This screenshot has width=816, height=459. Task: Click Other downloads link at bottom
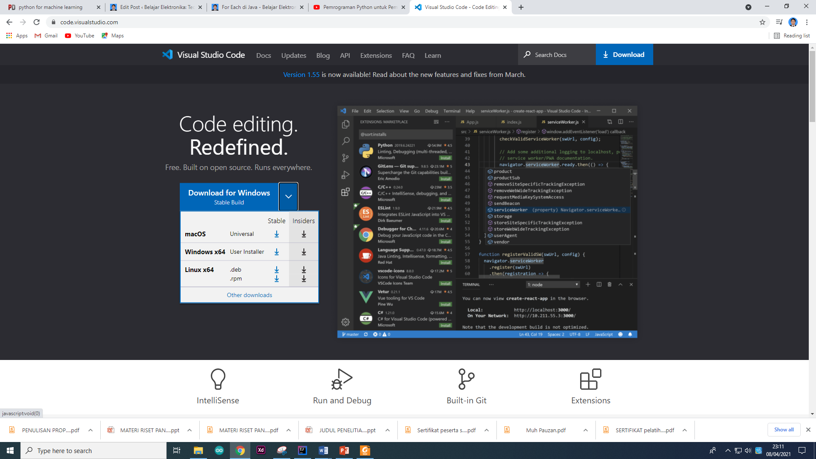point(249,294)
